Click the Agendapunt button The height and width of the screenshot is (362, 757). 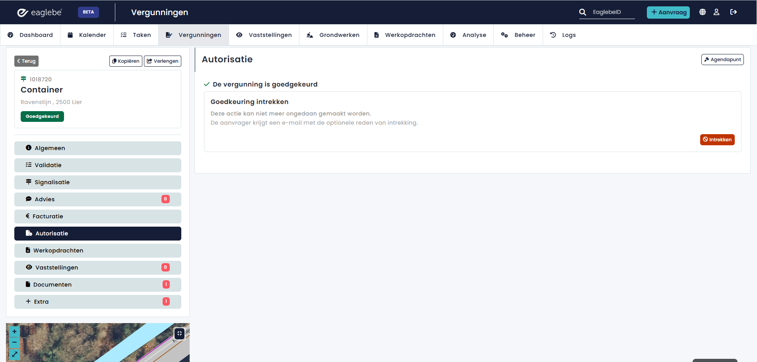pos(722,60)
